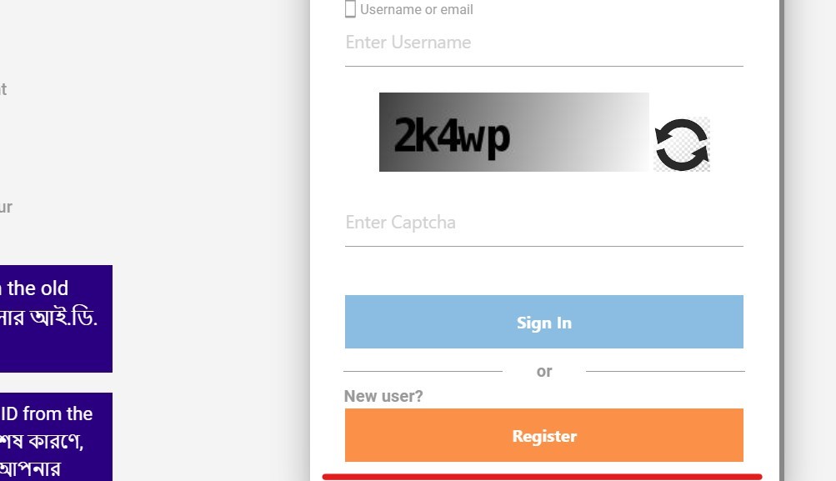Refresh the captcha code

(681, 145)
